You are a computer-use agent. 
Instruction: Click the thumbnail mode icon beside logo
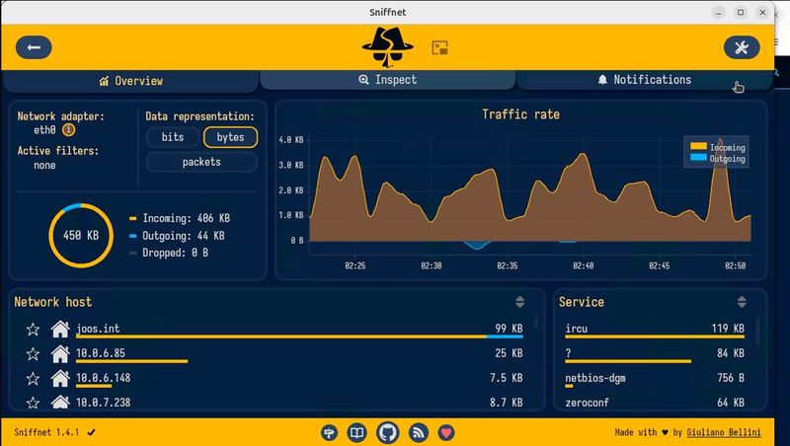tap(439, 47)
